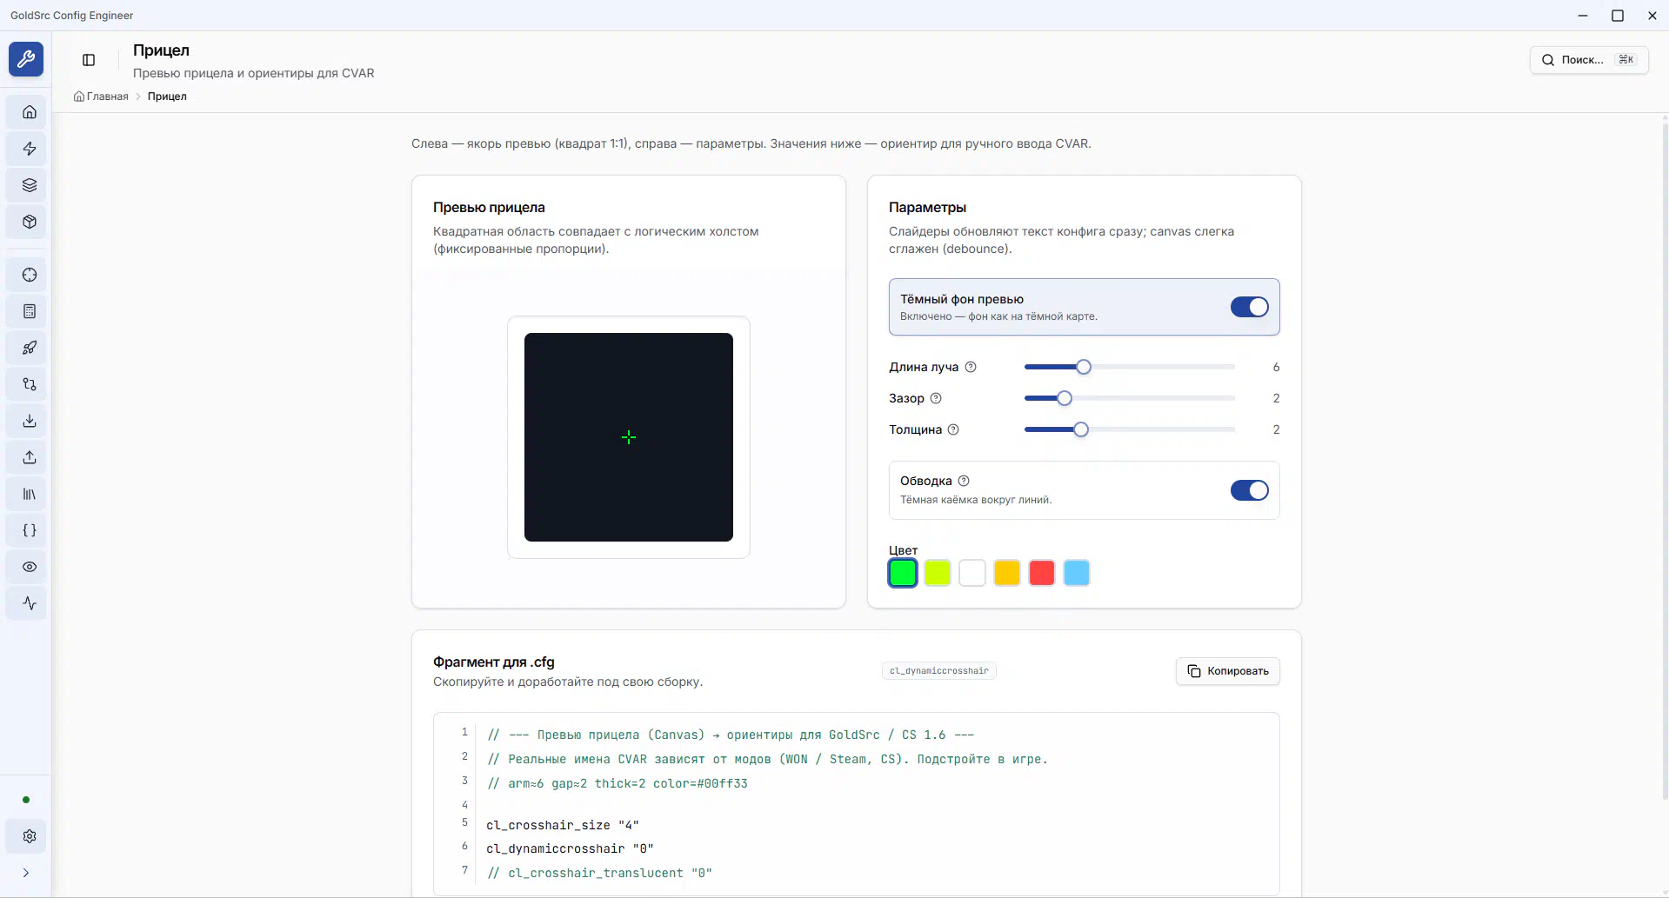Image resolution: width=1669 pixels, height=898 pixels.
Task: Click the download import sidebar icon
Action: pos(30,421)
